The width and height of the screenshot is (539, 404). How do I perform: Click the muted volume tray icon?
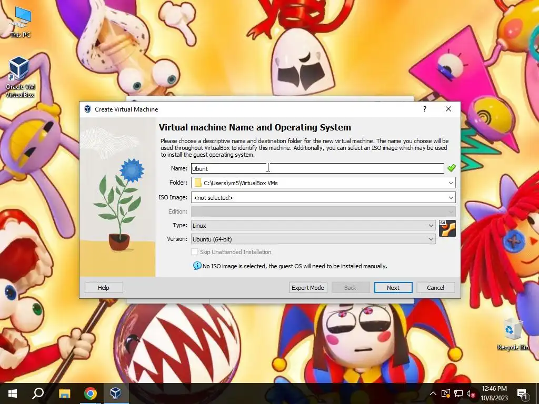(471, 393)
